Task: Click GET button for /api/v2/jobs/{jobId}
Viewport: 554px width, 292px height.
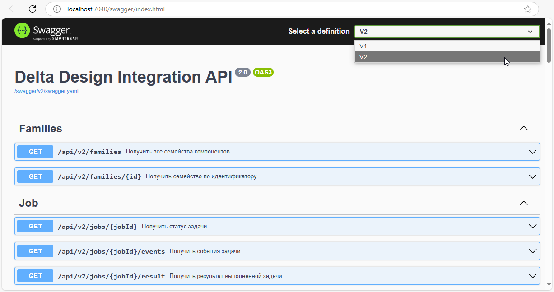Action: [x=35, y=226]
